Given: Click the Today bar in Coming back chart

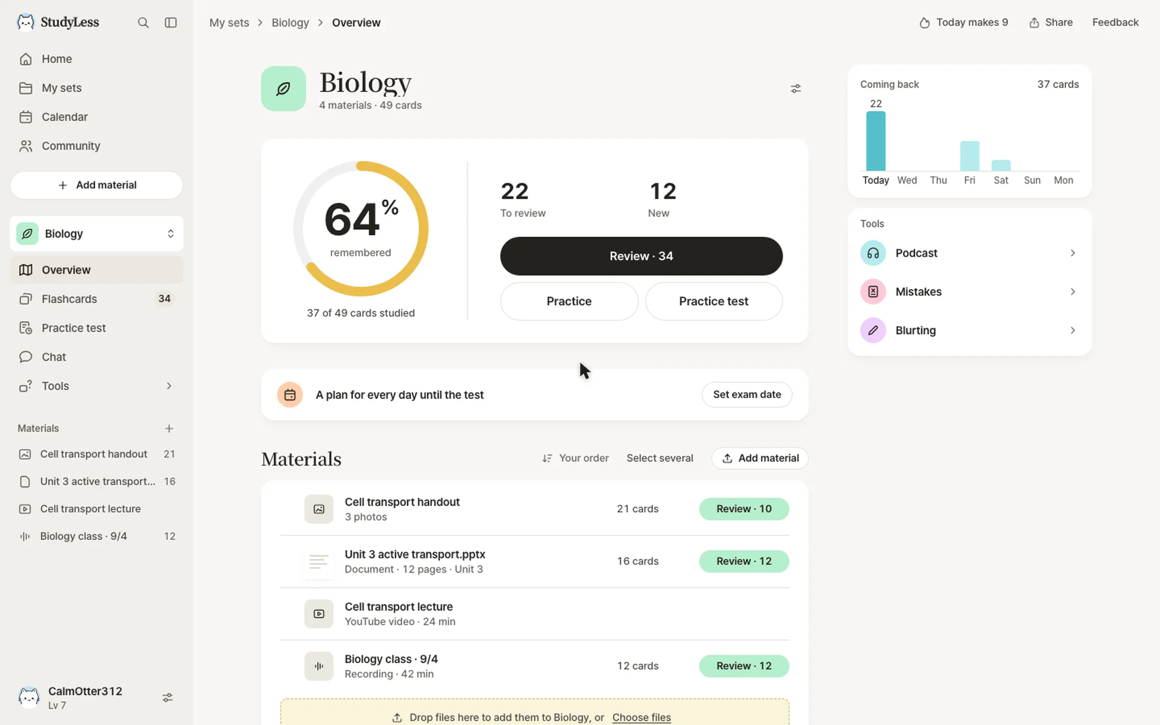Looking at the screenshot, I should pyautogui.click(x=876, y=141).
